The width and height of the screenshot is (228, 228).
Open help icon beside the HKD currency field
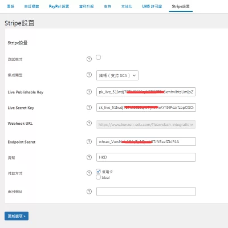(89, 157)
